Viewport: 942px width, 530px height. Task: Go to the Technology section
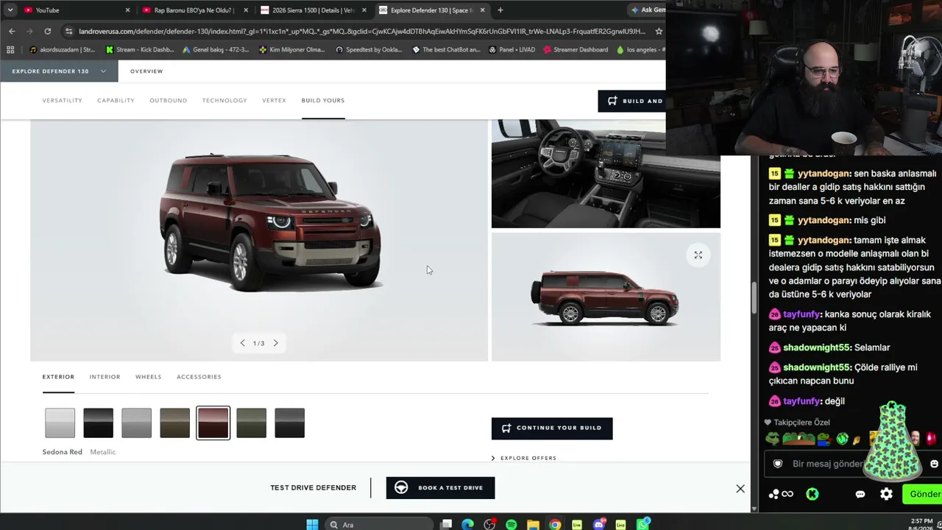224,100
